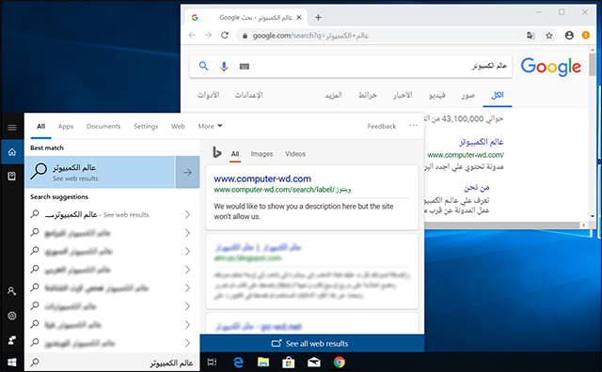This screenshot has height=372, width=602.
Task: Open the translate page icon in Chrome address bar
Action: (x=531, y=36)
